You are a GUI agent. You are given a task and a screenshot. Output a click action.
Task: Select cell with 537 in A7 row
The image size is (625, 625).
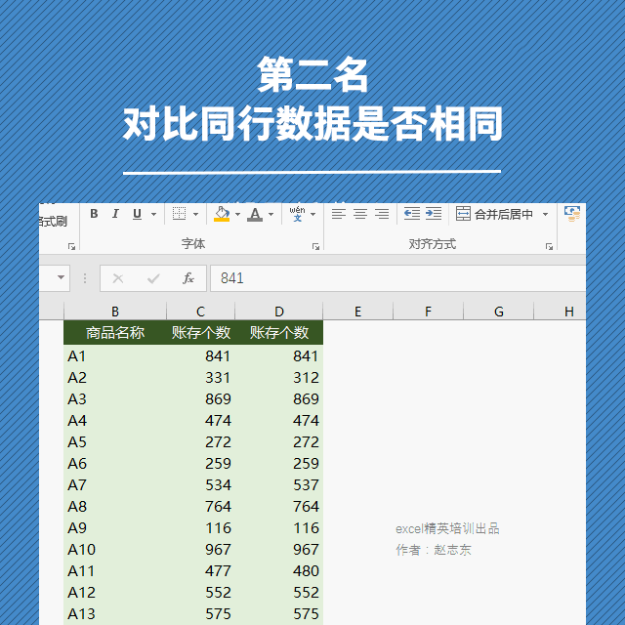(279, 485)
